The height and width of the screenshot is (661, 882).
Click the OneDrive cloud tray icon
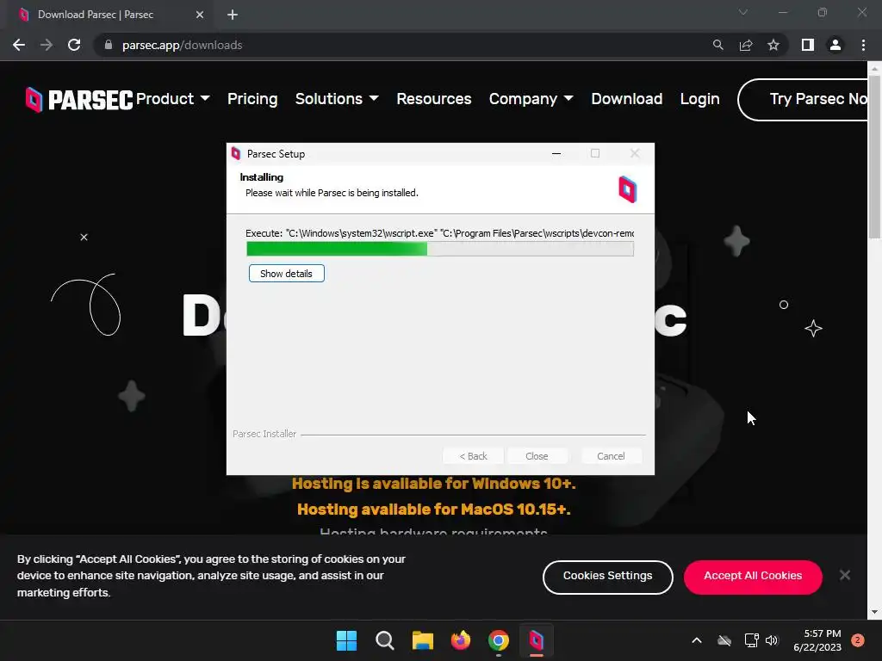click(x=724, y=640)
